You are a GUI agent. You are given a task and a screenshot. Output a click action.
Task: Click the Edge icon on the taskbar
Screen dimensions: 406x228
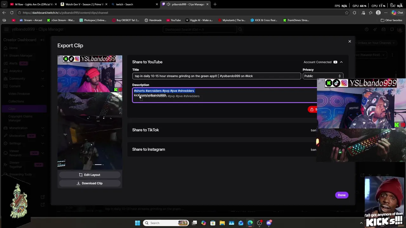(250, 223)
